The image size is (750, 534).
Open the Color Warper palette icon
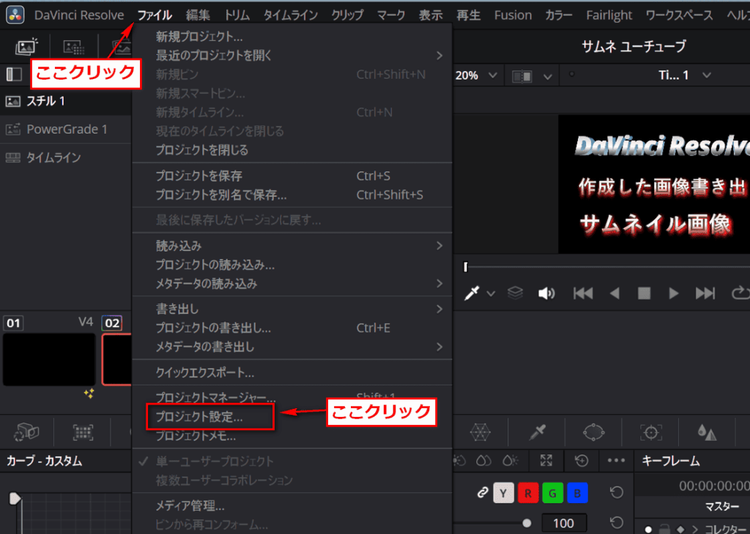tap(480, 432)
